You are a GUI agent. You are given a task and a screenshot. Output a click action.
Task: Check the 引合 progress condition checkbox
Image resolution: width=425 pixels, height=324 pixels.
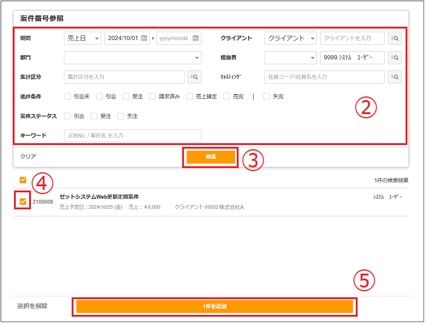coord(99,96)
